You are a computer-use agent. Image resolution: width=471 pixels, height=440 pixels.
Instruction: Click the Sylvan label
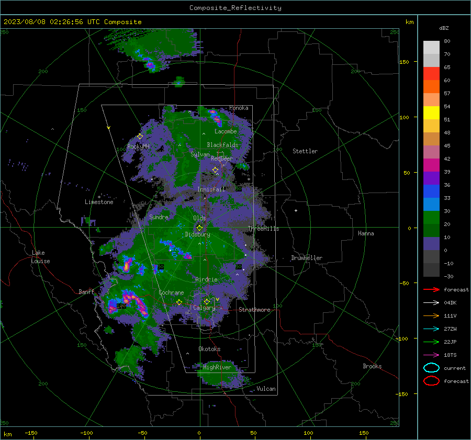200,154
